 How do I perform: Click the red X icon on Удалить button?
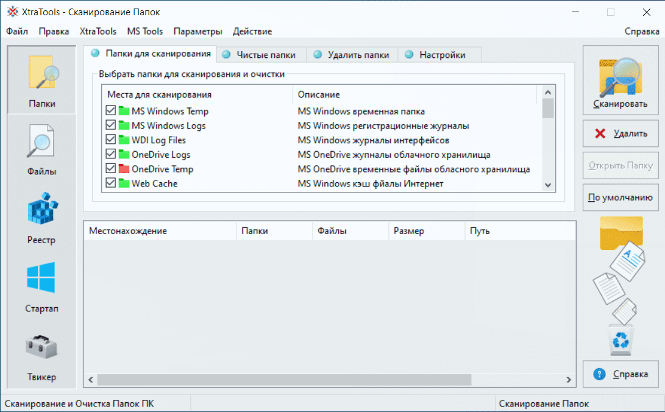coord(600,133)
